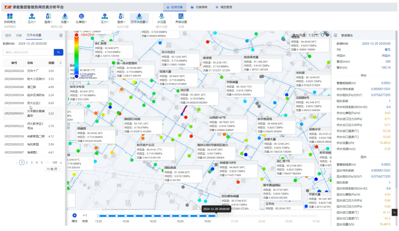399x231 pixels.
Task: Collapse the left panel using fold icon
Action: pyautogui.click(x=61, y=36)
